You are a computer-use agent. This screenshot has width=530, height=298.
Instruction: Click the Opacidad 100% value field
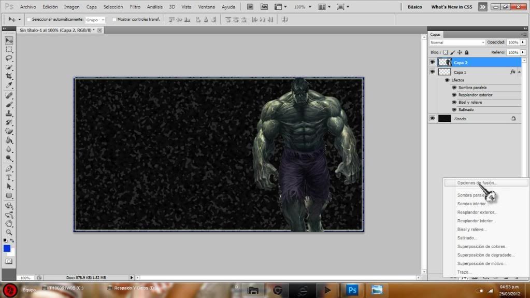pos(513,42)
